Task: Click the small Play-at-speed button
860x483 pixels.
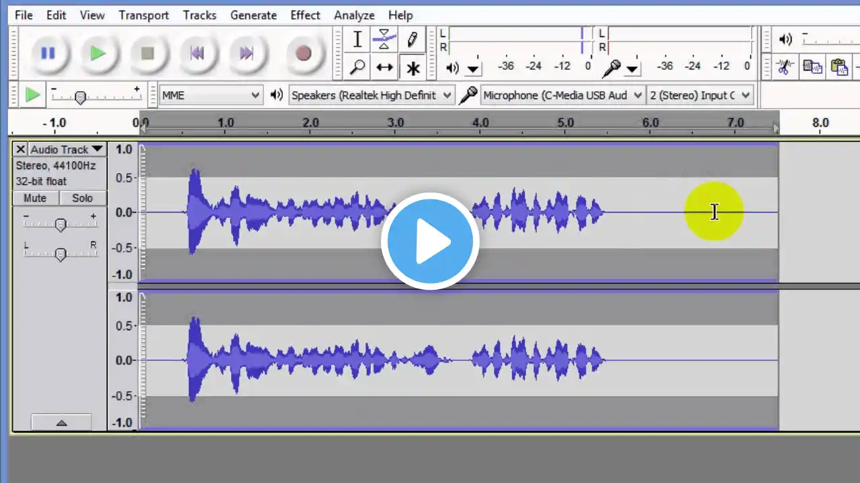Action: coord(32,95)
